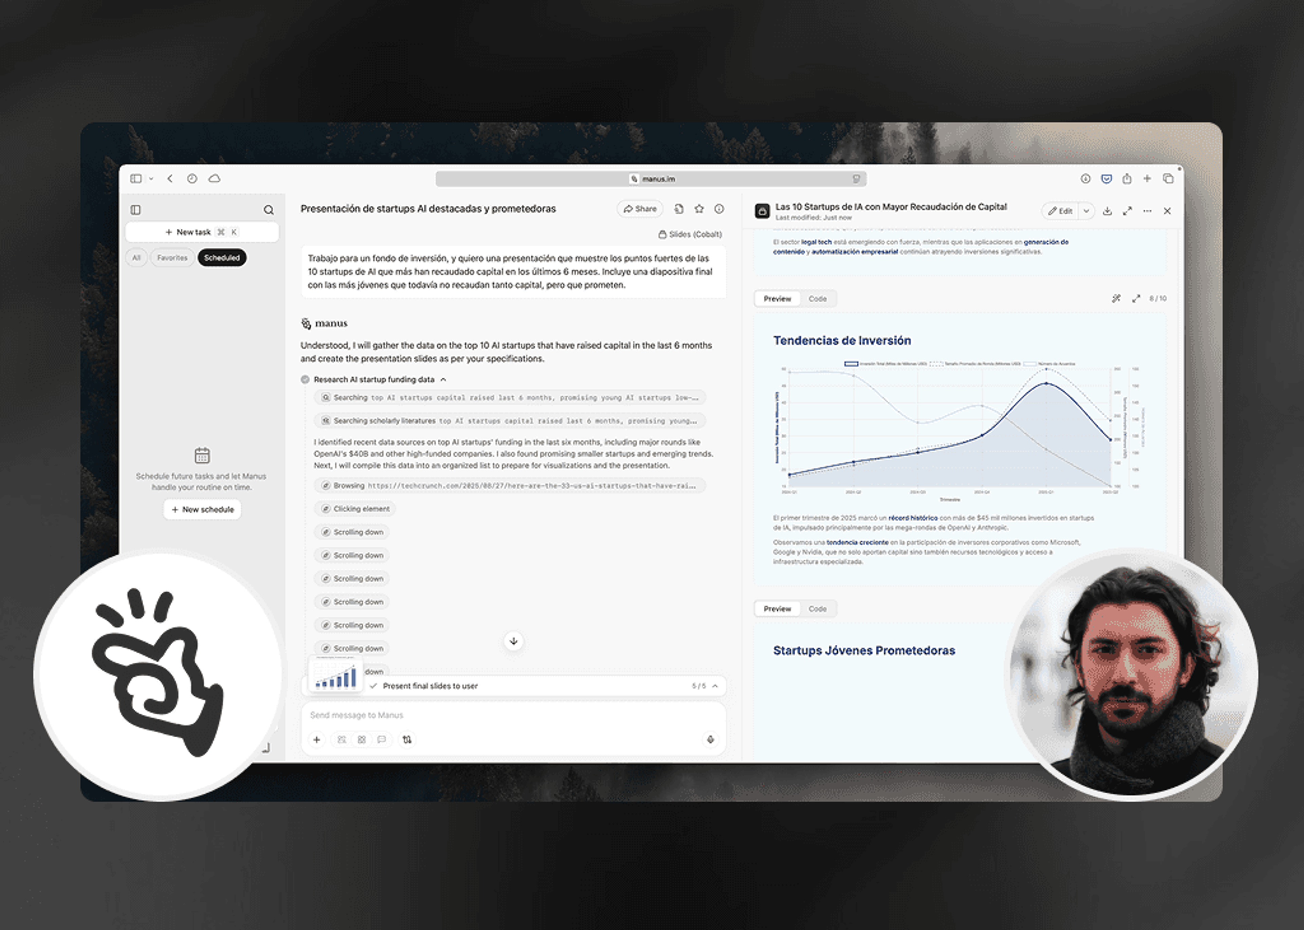The height and width of the screenshot is (930, 1304).
Task: Open the three-dots more options menu
Action: pos(1147,211)
